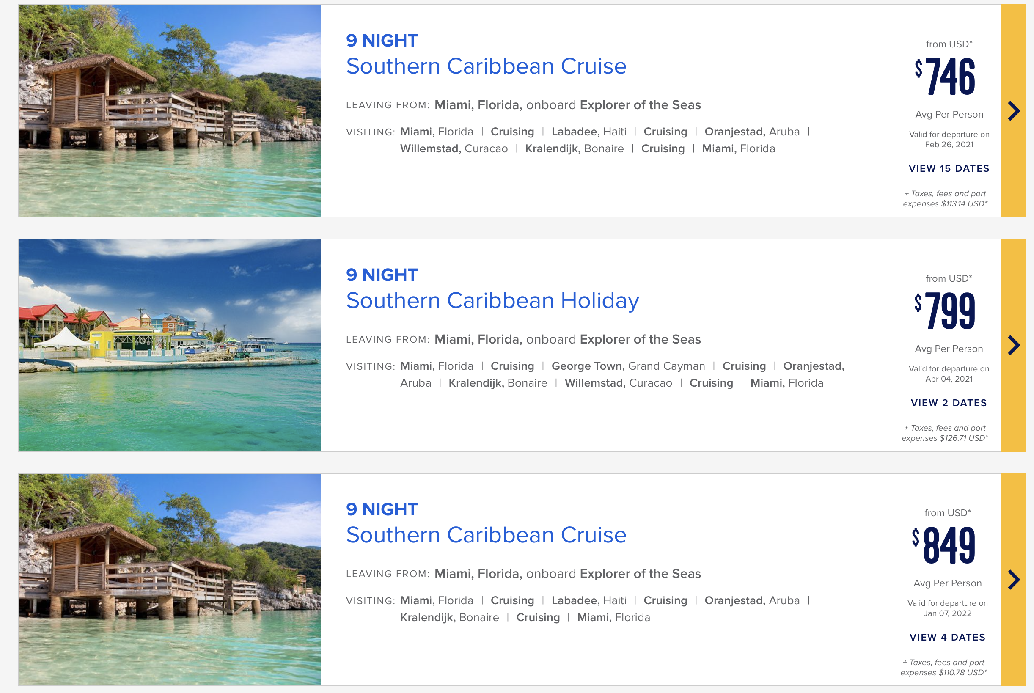Image resolution: width=1034 pixels, height=693 pixels.
Task: Click George Town, Grand Cayman in the Holiday itinerary
Action: pyautogui.click(x=628, y=366)
